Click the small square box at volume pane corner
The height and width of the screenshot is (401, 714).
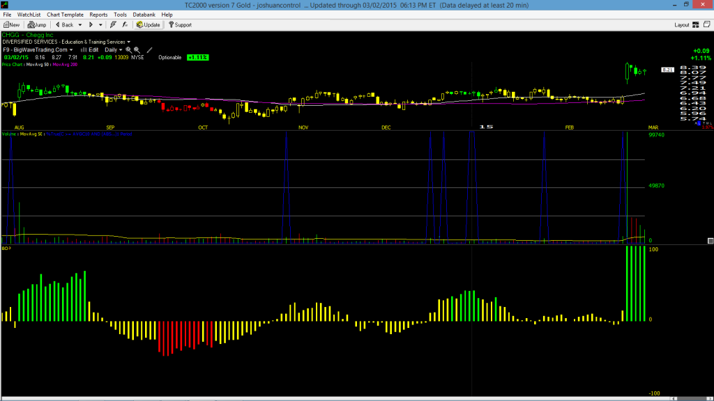pyautogui.click(x=711, y=241)
